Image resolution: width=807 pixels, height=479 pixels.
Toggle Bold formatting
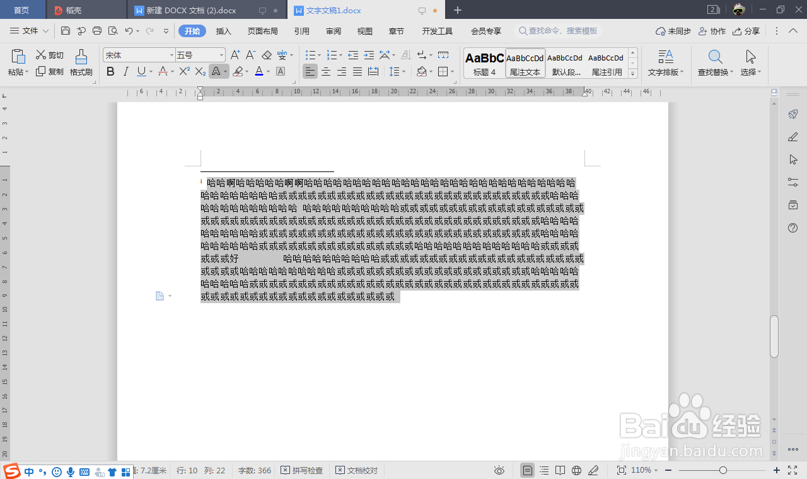(x=110, y=71)
